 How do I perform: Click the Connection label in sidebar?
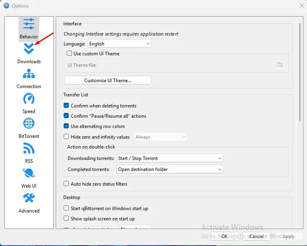[x=29, y=86]
